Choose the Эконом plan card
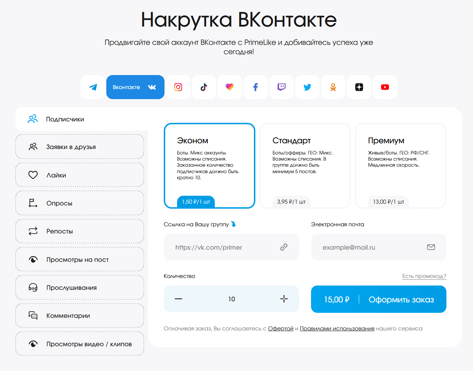 (x=209, y=166)
